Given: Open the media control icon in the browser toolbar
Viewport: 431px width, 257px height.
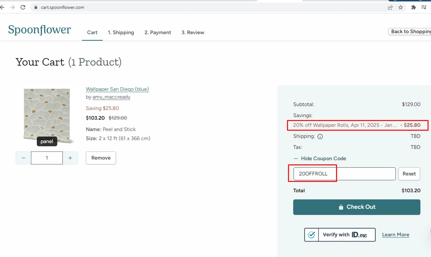Looking at the screenshot, I should [x=424, y=7].
